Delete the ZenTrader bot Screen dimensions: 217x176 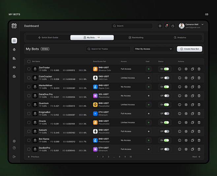[199, 69]
